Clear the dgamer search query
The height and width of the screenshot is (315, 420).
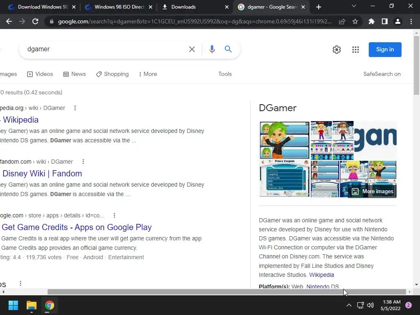192,49
